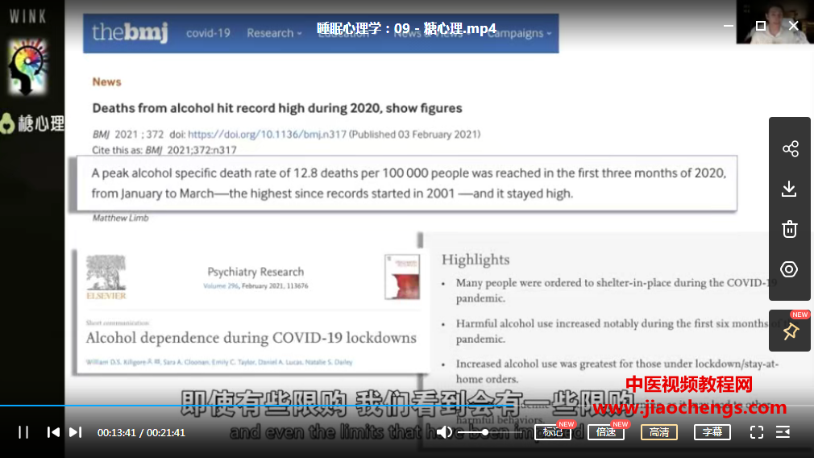814x458 pixels.
Task: Click the Cite this as BMJ 2021;372:n317 line
Action: point(164,150)
